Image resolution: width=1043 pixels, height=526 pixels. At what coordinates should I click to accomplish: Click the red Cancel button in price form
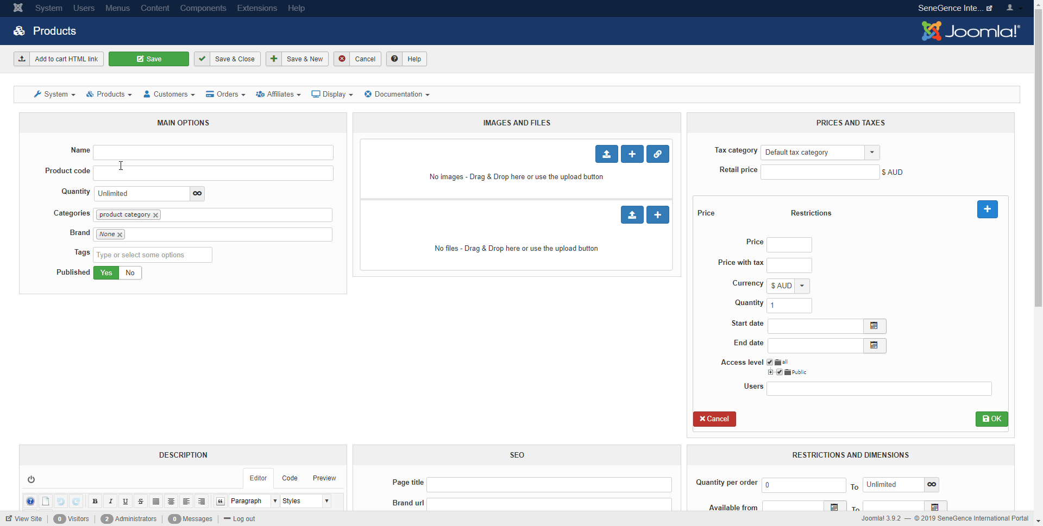point(714,419)
